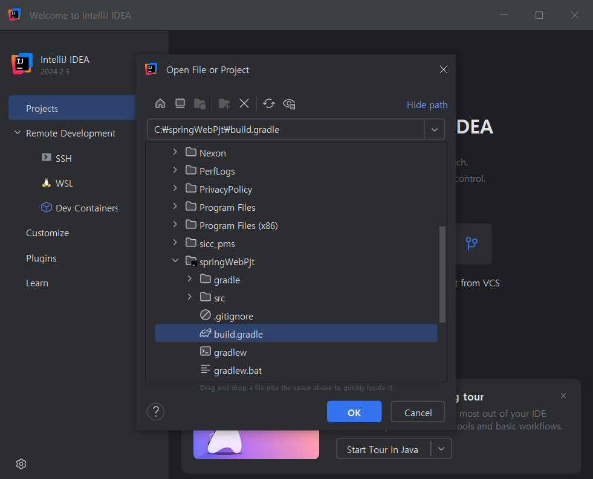Open the Projects tab
Viewport: 593px width, 479px height.
[72, 108]
